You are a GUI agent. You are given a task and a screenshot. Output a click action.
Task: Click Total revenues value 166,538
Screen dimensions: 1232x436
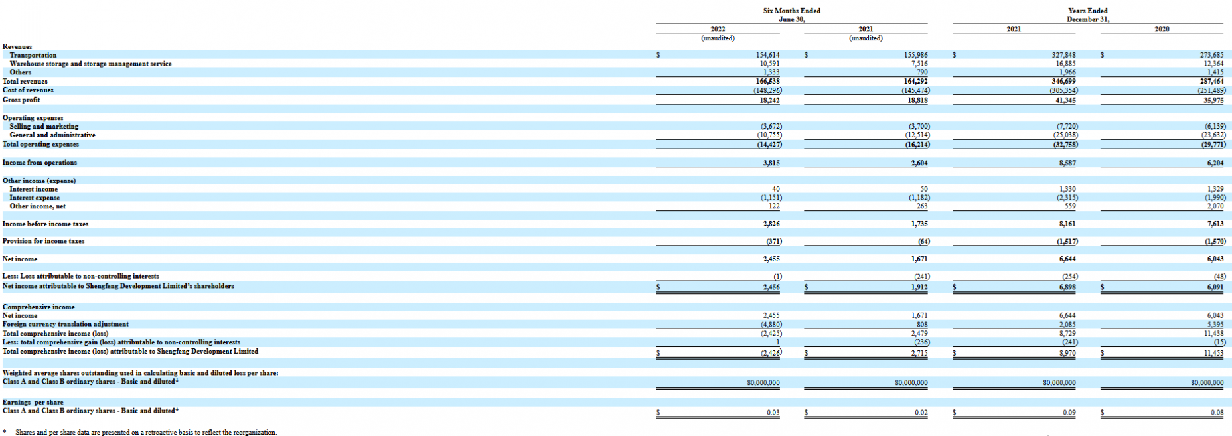pyautogui.click(x=768, y=81)
